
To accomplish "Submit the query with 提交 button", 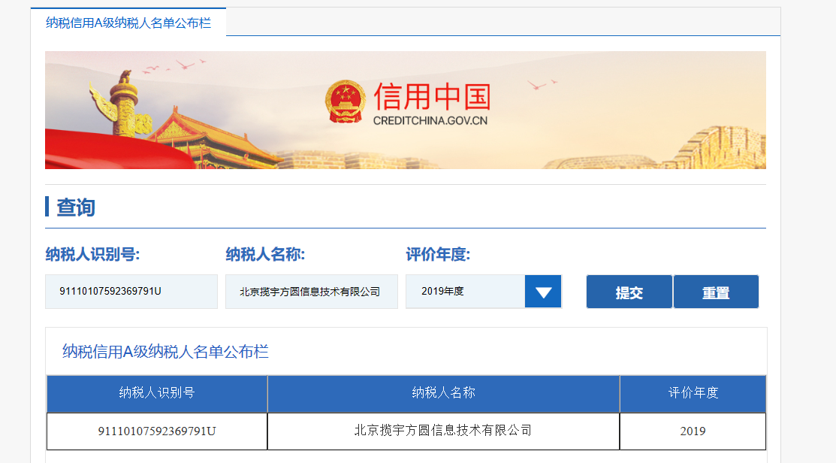I will (629, 292).
